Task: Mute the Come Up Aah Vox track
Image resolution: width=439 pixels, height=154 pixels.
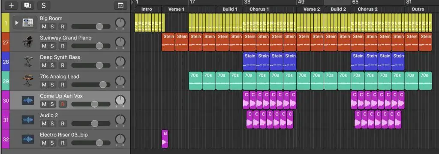Action: [x=44, y=104]
